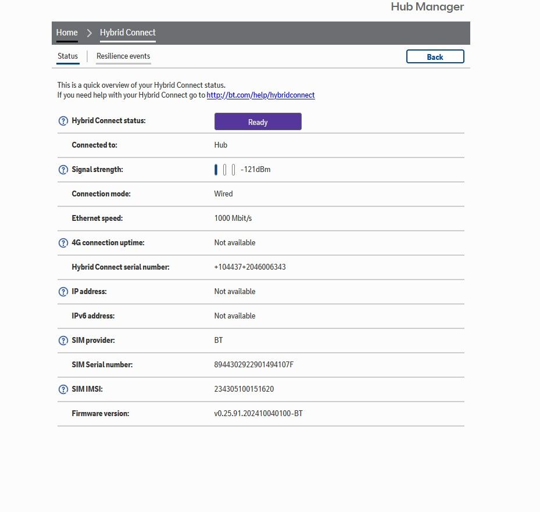
Task: Click question mark beside SIM provider
Action: (x=63, y=341)
